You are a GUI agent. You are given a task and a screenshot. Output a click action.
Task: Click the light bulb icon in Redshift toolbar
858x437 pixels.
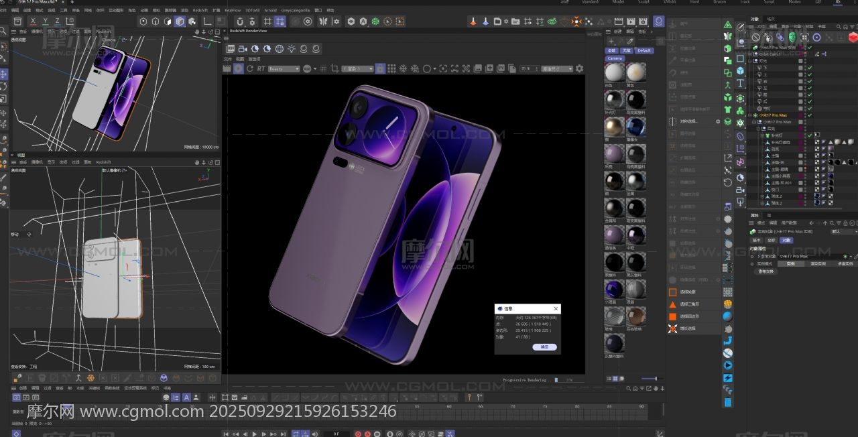tap(292, 49)
